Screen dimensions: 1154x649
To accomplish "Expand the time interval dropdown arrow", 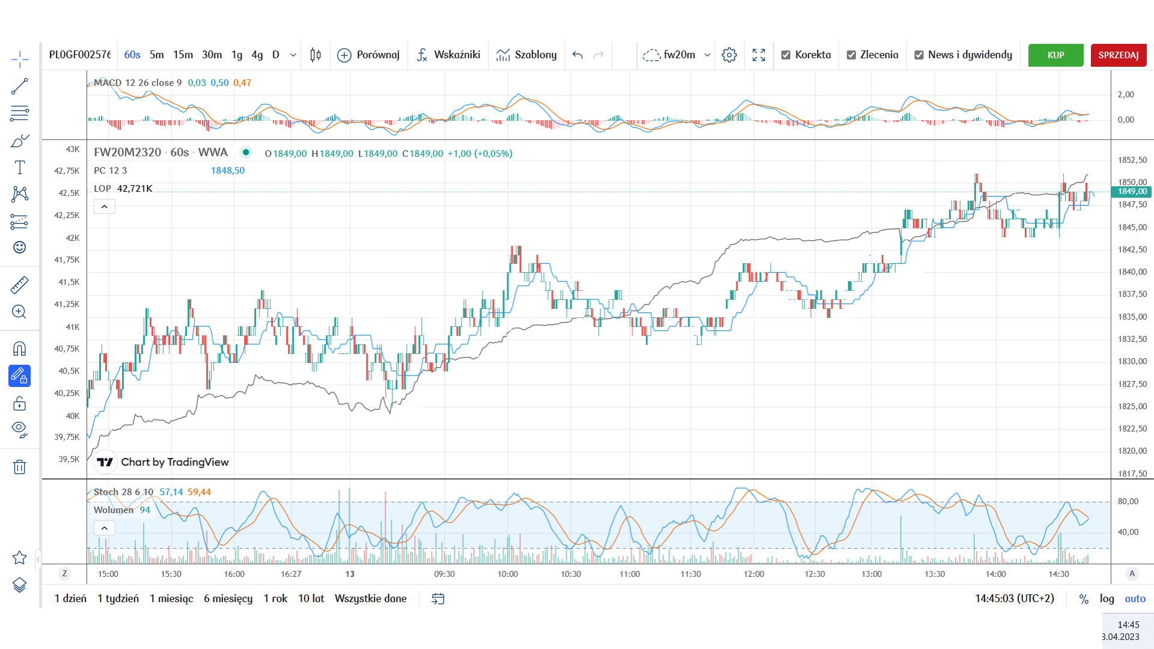I will coord(293,55).
